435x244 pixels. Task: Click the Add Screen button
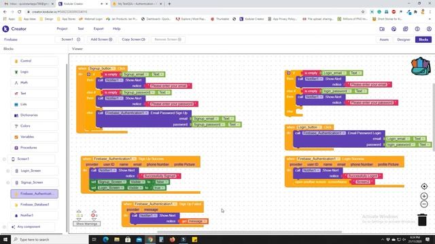(101, 39)
